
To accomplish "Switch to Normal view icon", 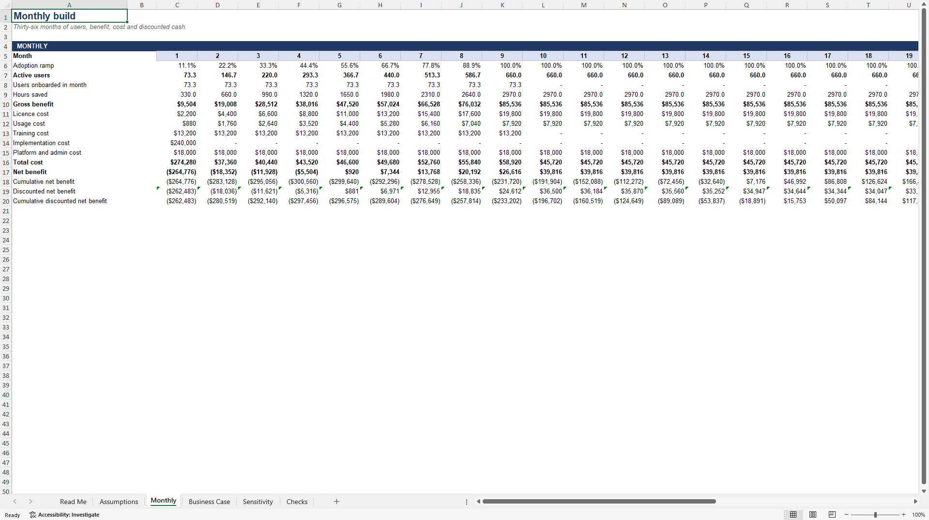I will pos(793,515).
